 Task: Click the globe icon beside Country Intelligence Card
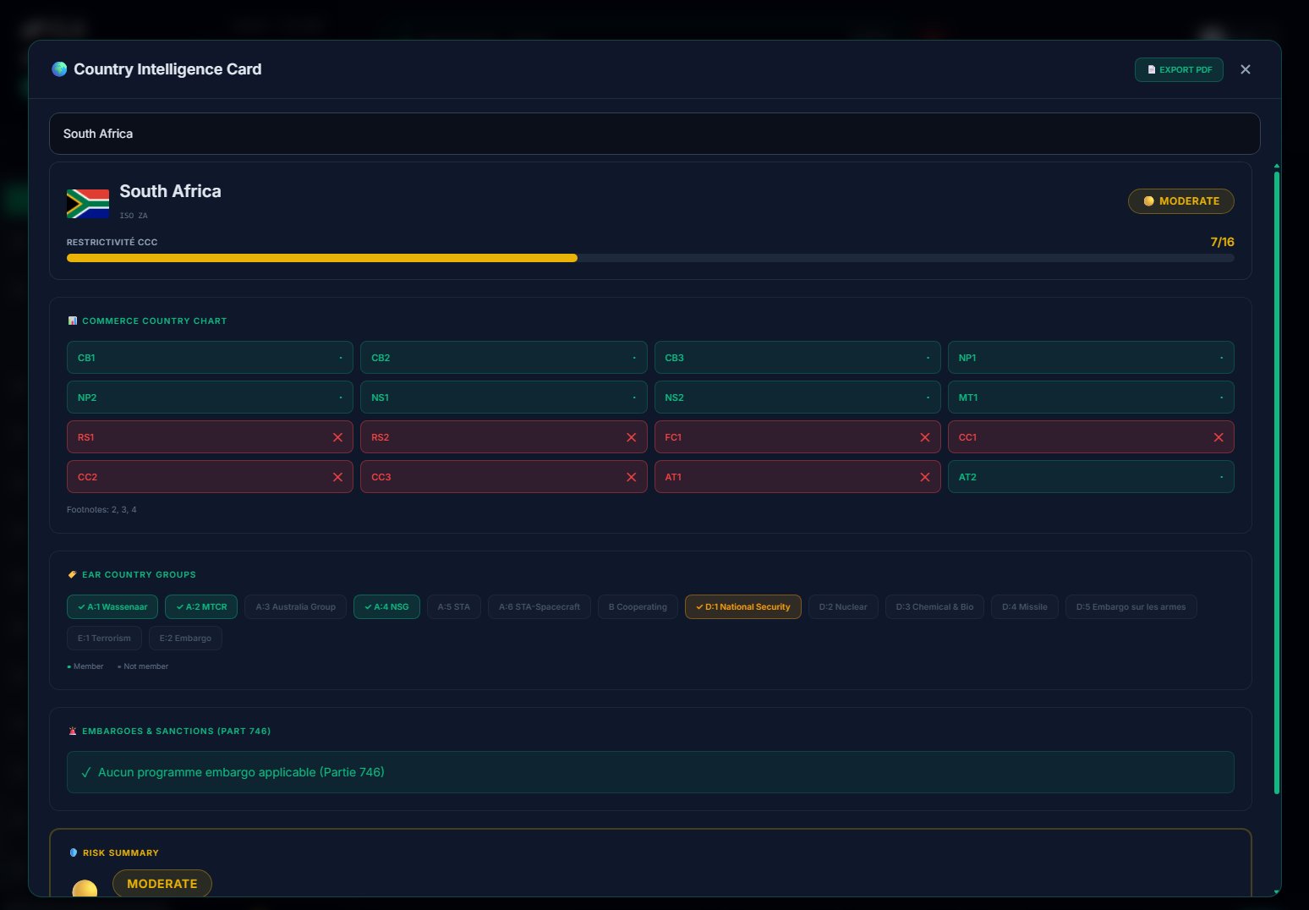tap(59, 69)
